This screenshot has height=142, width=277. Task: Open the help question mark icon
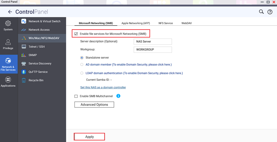270,12
